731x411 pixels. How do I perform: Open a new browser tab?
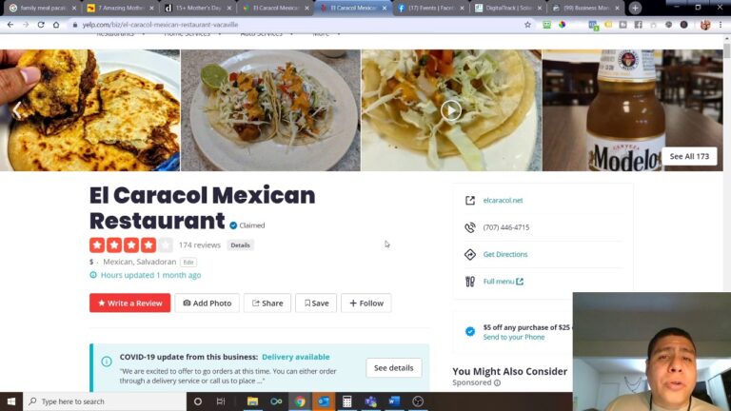click(635, 8)
